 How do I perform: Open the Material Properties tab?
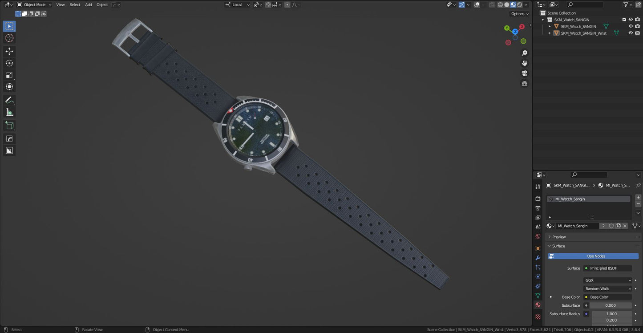pos(538,305)
